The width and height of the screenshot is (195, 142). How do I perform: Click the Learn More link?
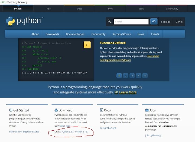click(128, 92)
